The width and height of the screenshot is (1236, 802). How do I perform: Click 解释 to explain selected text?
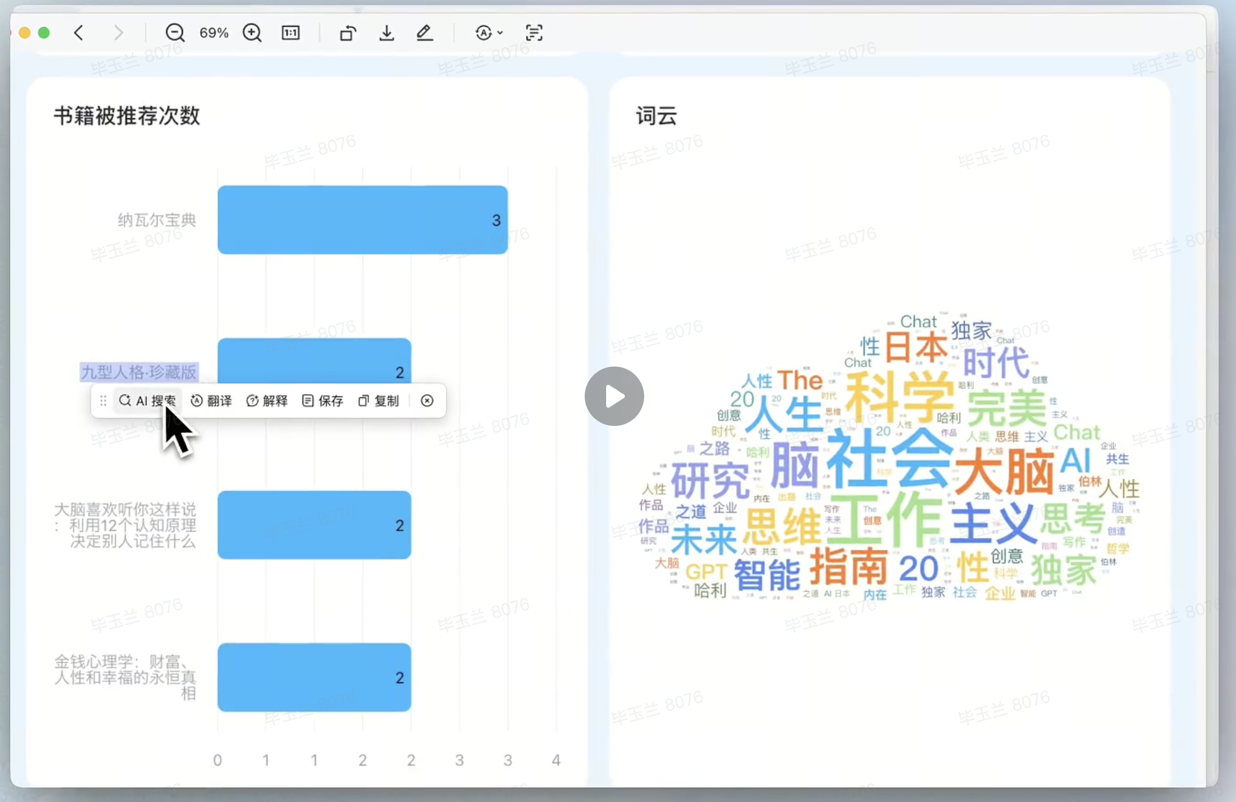pyautogui.click(x=267, y=401)
